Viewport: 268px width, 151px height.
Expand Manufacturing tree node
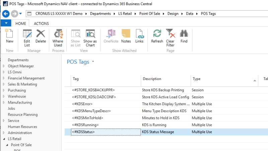[4, 102]
